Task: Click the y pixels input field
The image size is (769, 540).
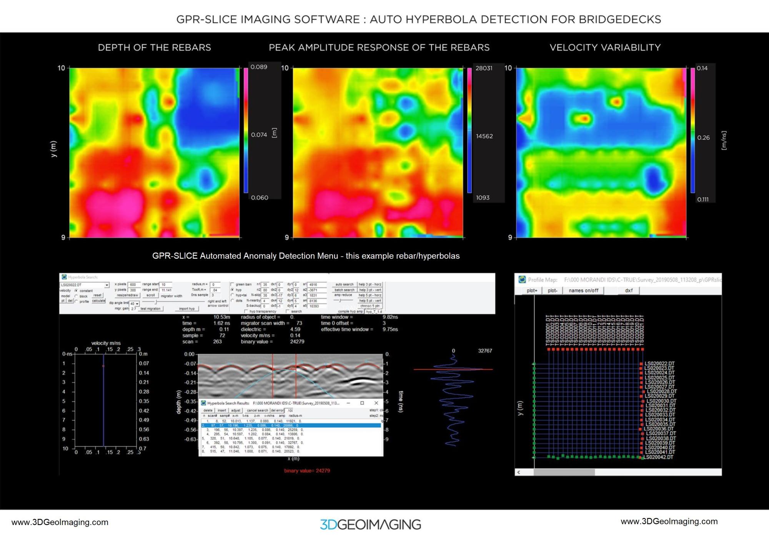Action: [133, 290]
